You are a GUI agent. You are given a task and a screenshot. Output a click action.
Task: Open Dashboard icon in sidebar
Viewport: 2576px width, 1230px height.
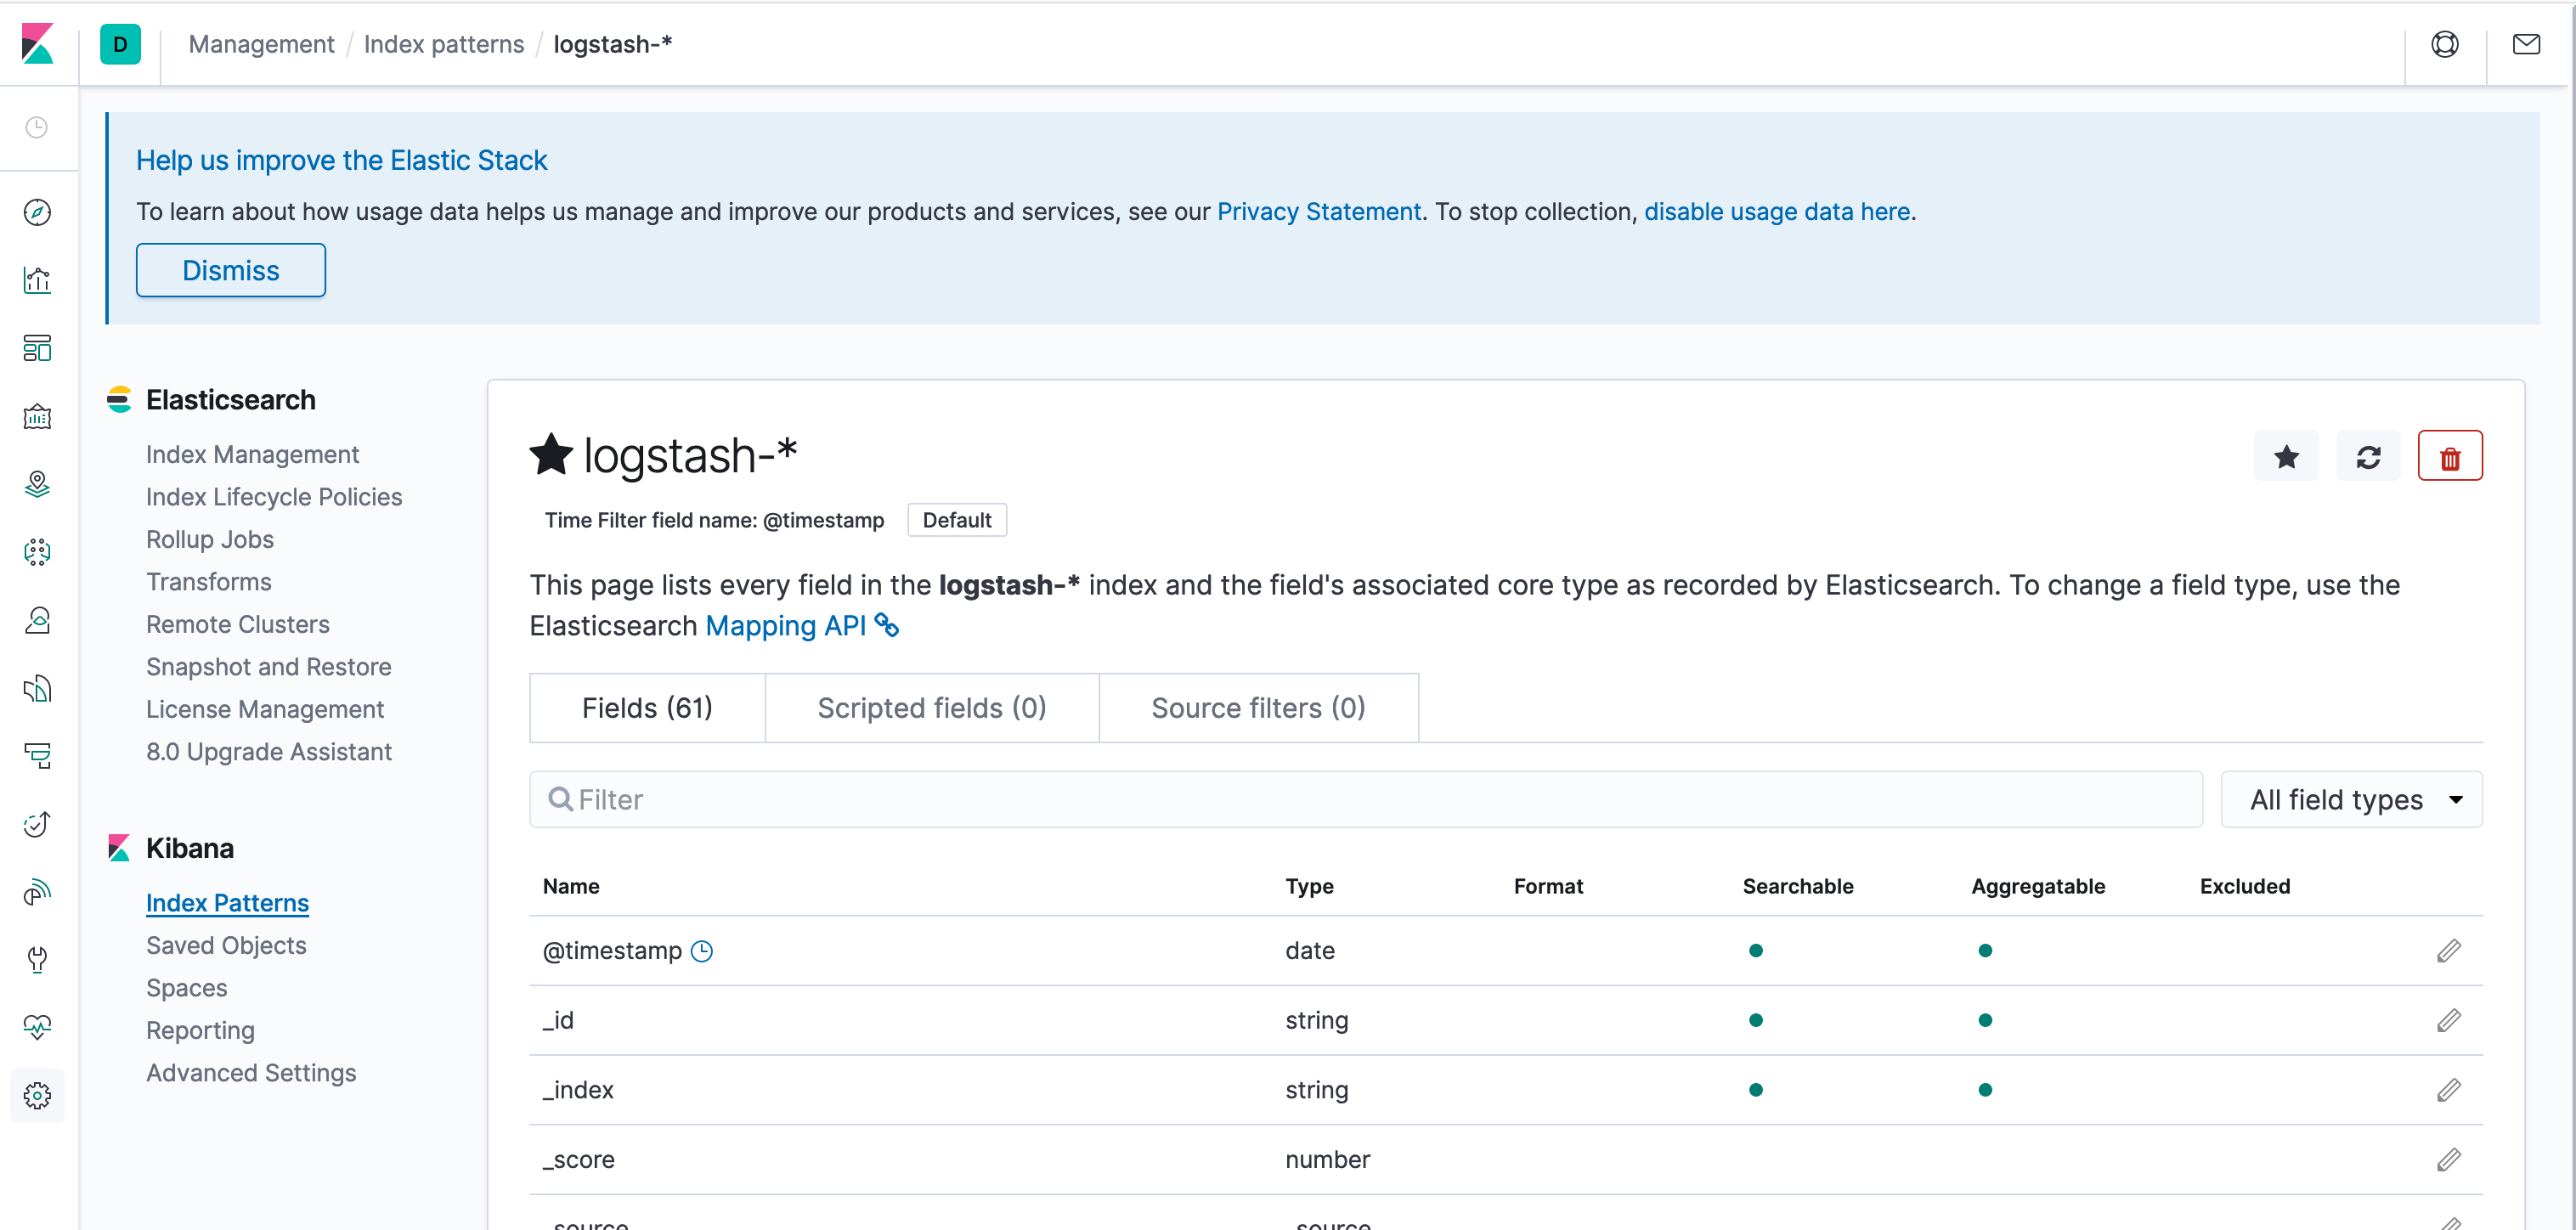point(37,348)
